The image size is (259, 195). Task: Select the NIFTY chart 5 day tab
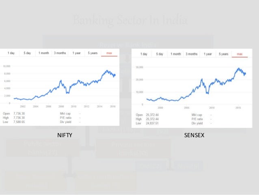[x=27, y=53]
